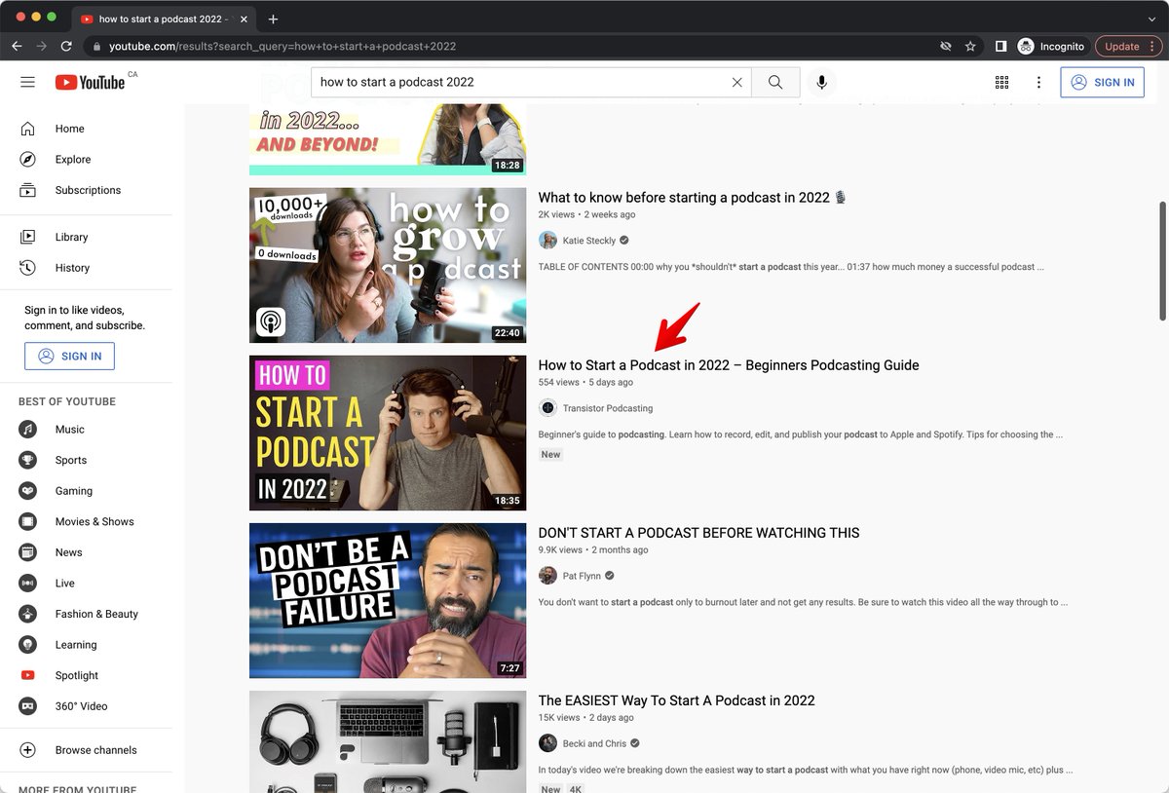Open the YouTube apps grid icon

pos(1001,83)
